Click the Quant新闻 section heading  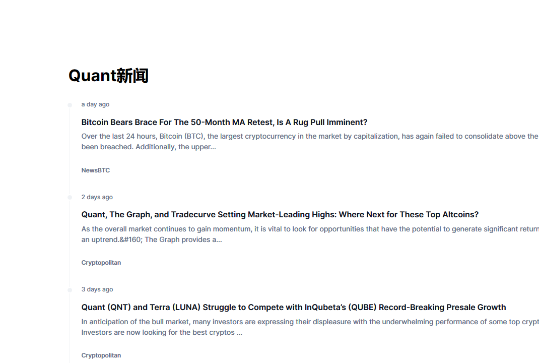point(108,75)
